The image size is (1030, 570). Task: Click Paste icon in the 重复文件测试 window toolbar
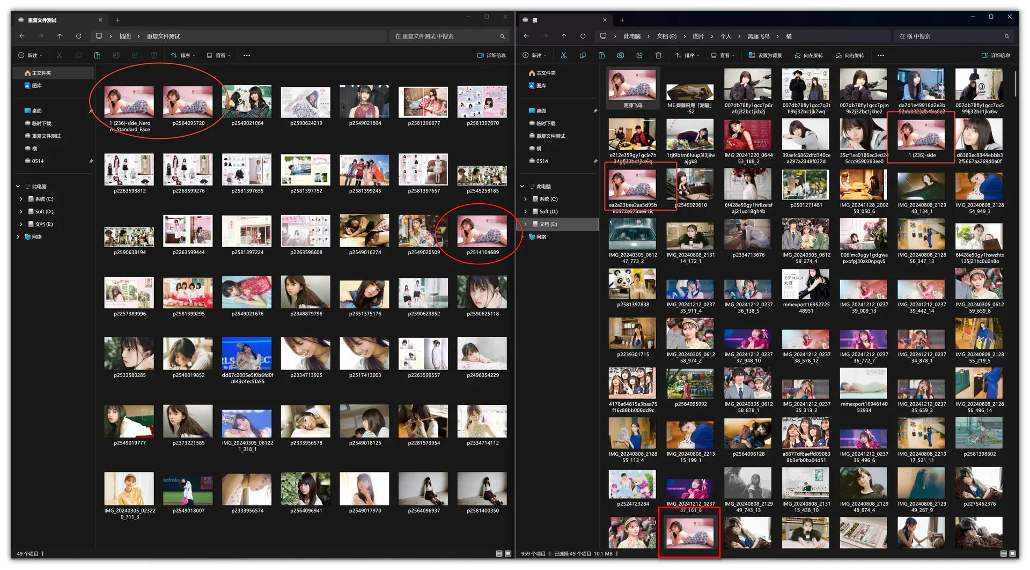coord(97,55)
